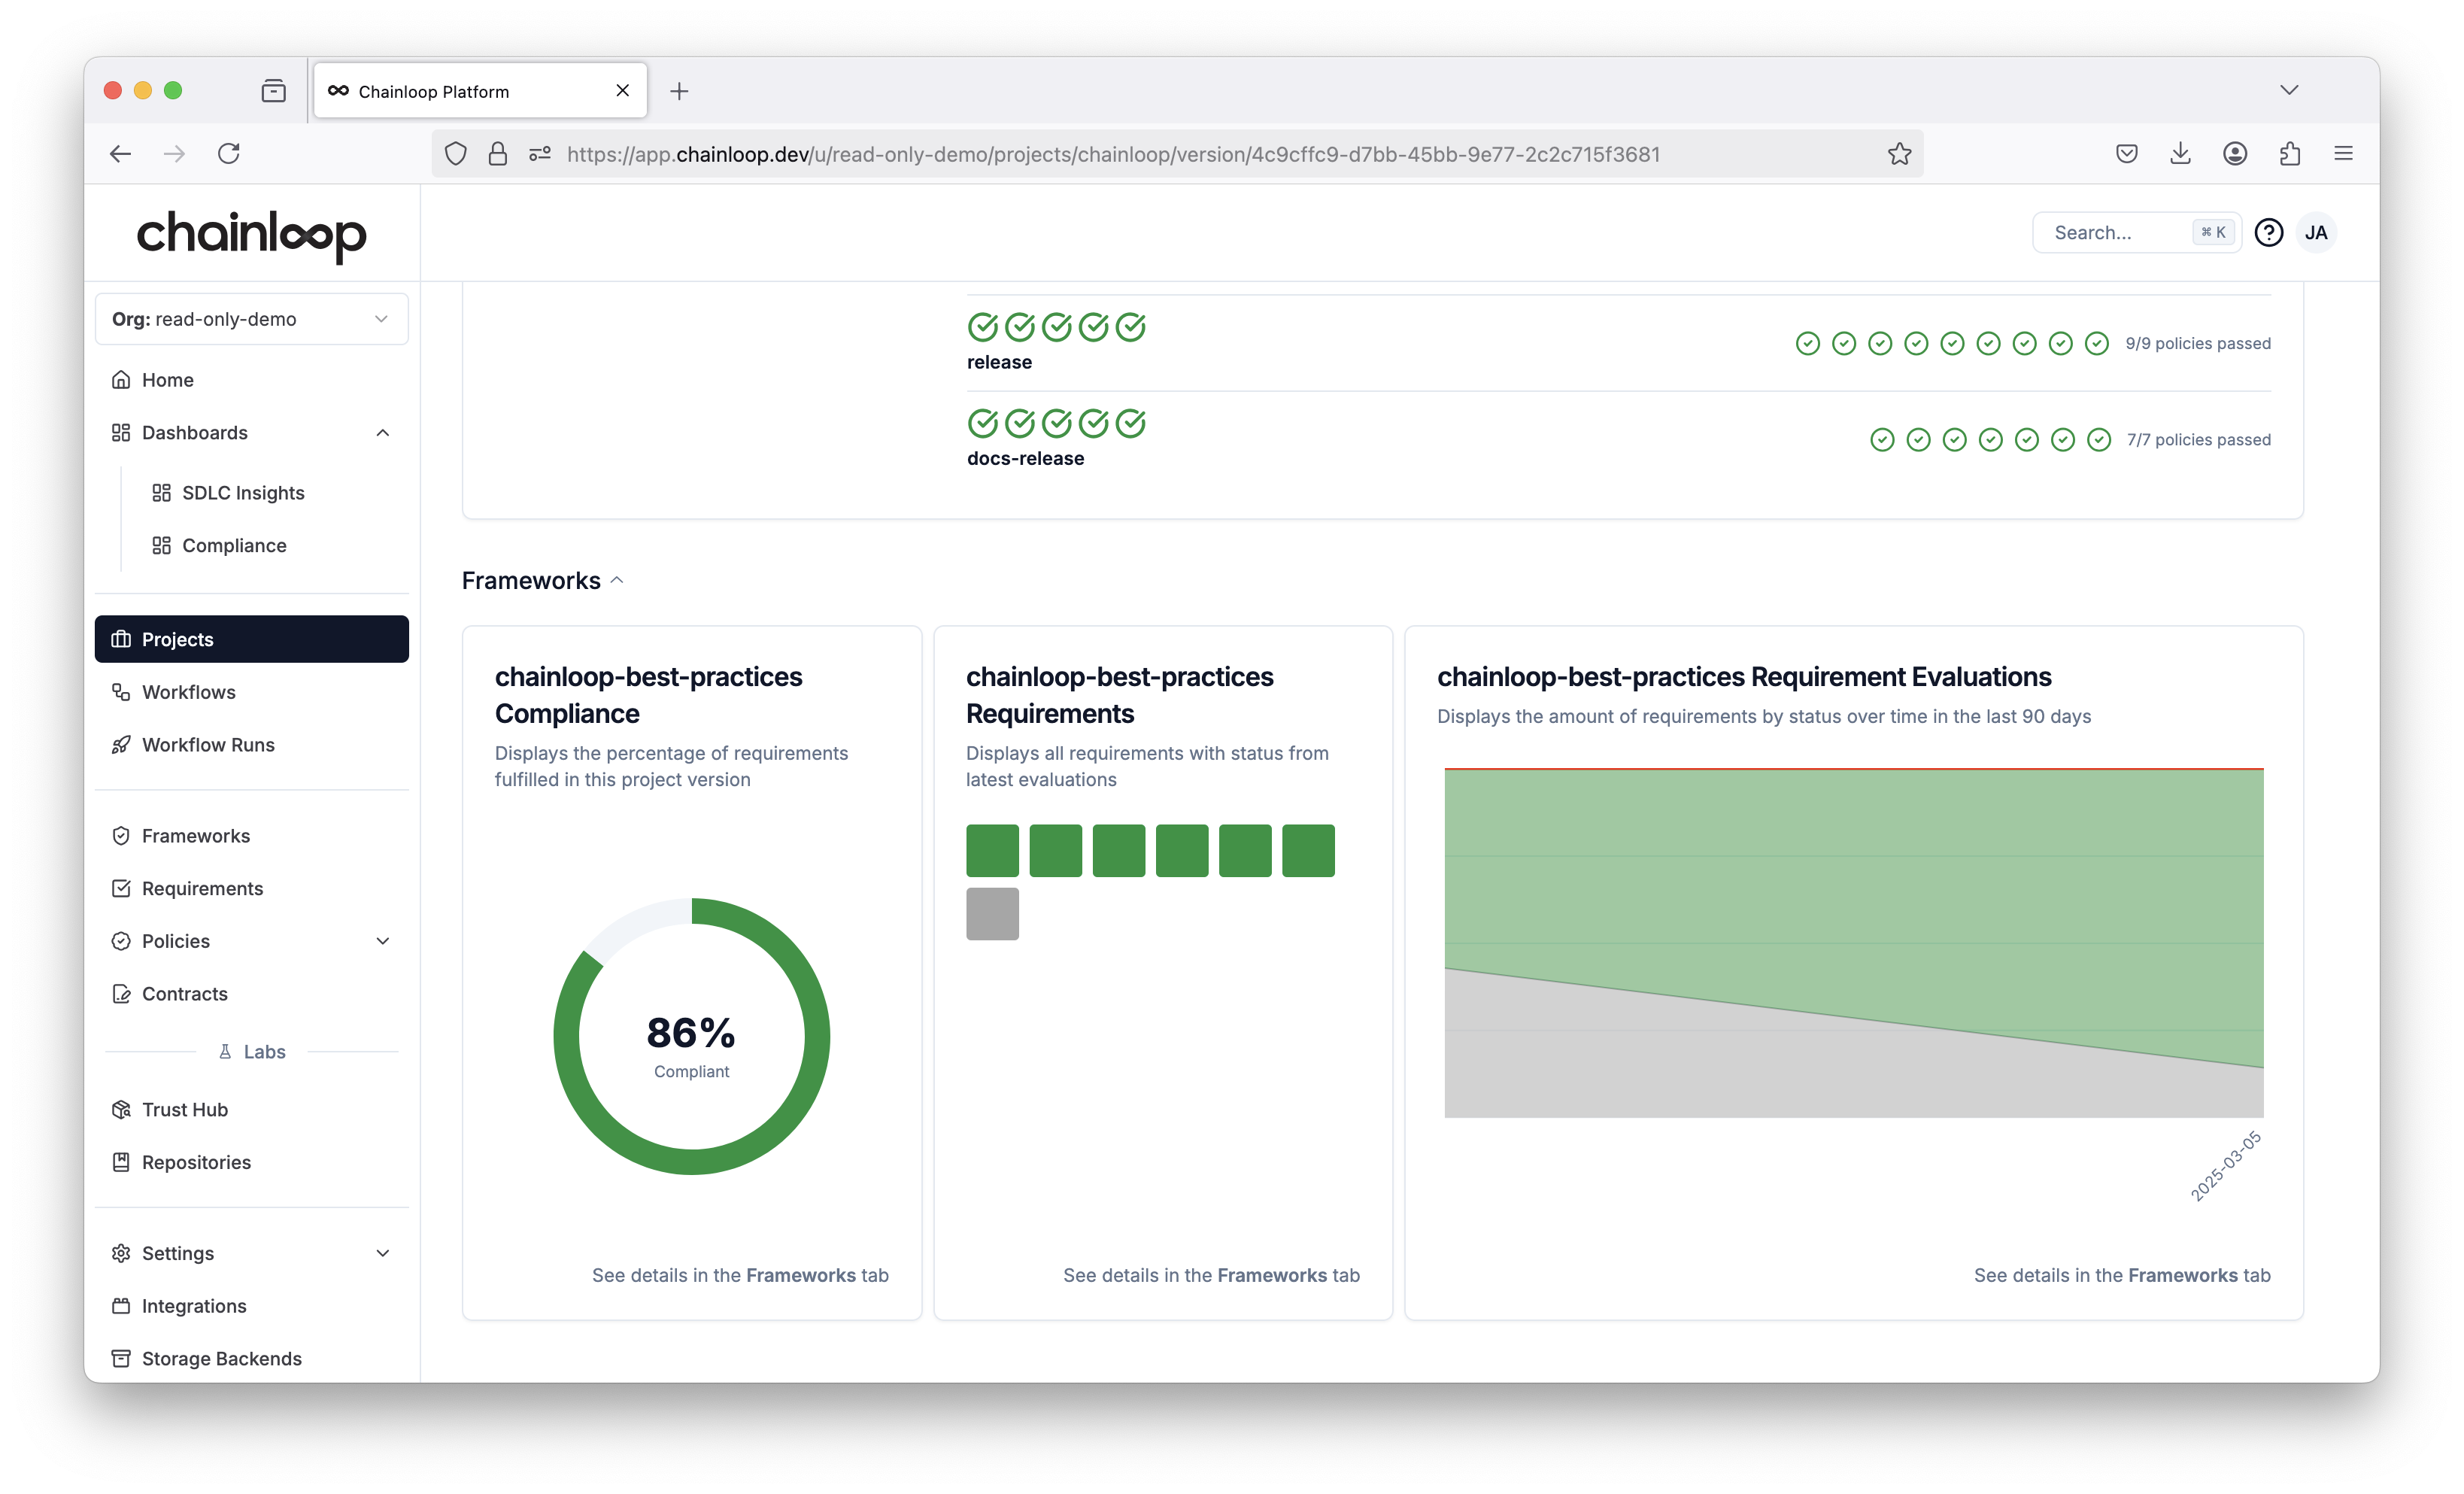Image resolution: width=2464 pixels, height=1494 pixels.
Task: Open the Org read-only-demo dropdown
Action: tap(251, 319)
